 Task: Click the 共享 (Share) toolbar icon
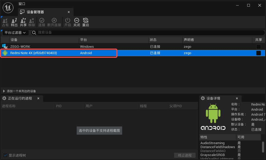click(x=23, y=22)
